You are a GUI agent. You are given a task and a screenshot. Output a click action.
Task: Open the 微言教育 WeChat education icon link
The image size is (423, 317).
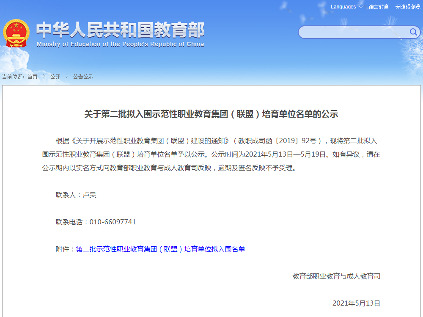point(379,7)
